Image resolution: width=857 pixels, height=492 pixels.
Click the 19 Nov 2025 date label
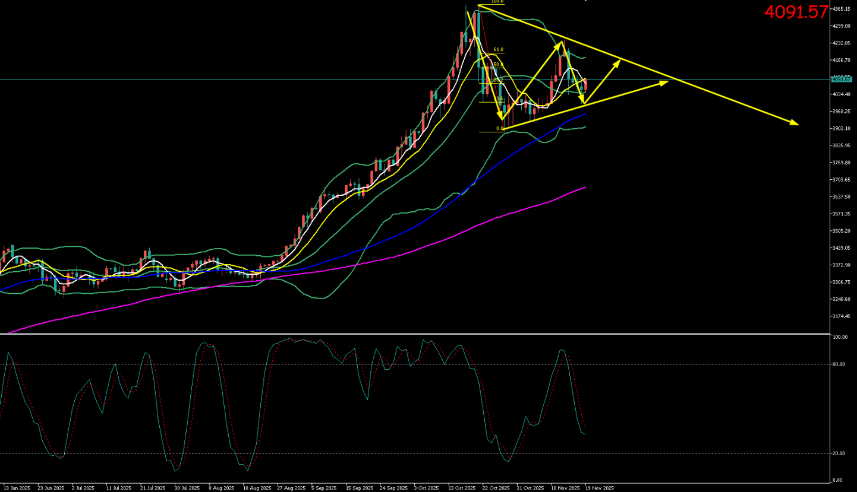click(x=600, y=488)
